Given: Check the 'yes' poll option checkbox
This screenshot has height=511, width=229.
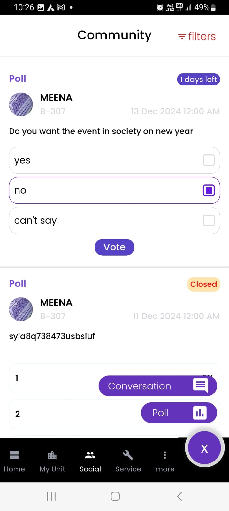Looking at the screenshot, I should tap(209, 160).
